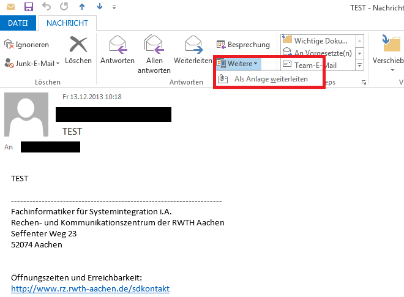Expand the Weitere dropdown menu
404x297 pixels.
(239, 64)
